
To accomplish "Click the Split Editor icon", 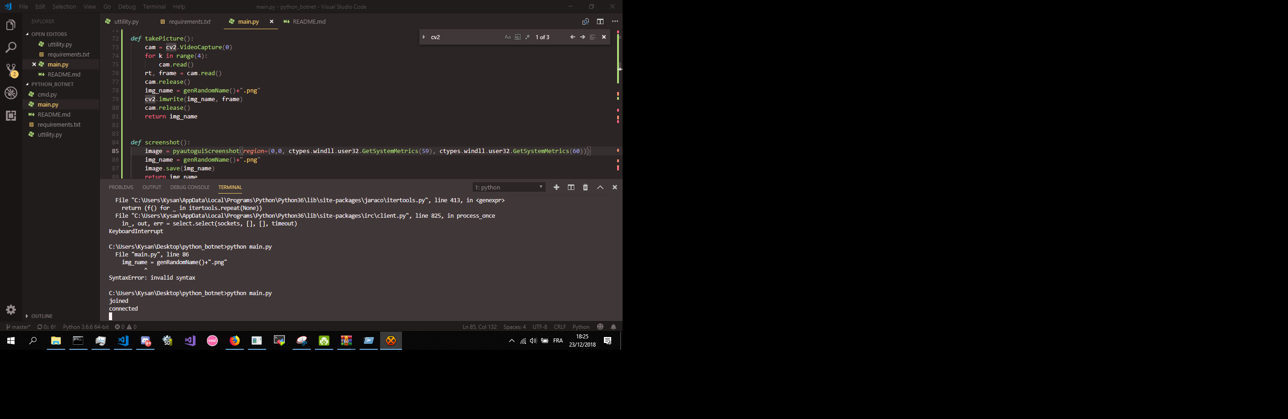I will tap(600, 21).
